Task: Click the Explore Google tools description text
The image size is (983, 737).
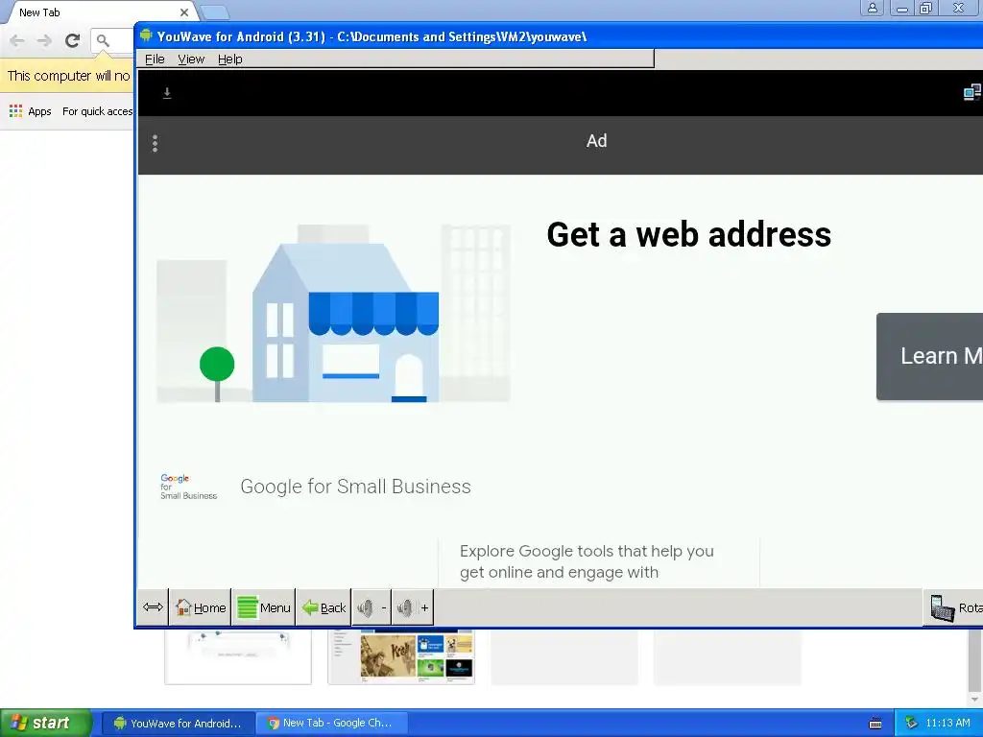Action: (587, 561)
